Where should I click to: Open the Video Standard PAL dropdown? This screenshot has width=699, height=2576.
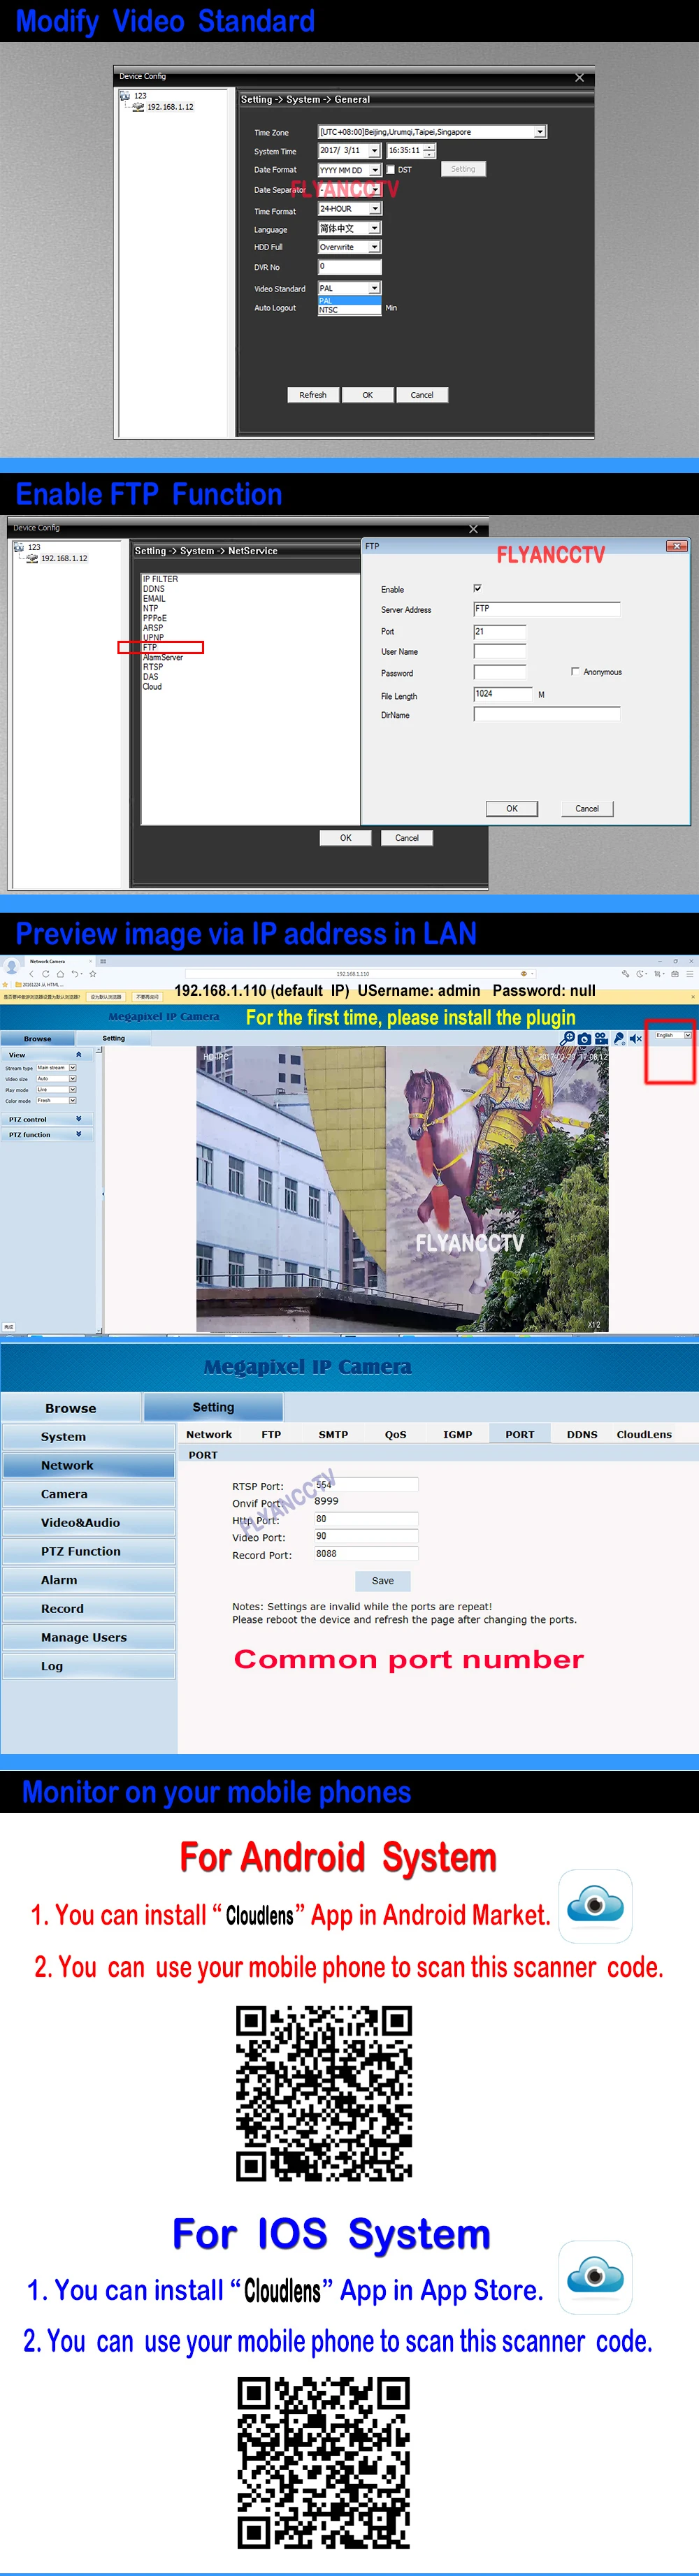[x=375, y=288]
